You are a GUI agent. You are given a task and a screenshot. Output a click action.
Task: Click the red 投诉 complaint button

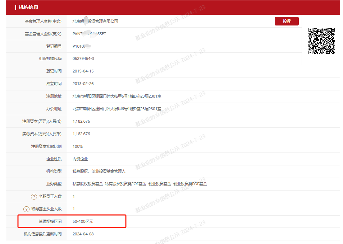point(287,21)
